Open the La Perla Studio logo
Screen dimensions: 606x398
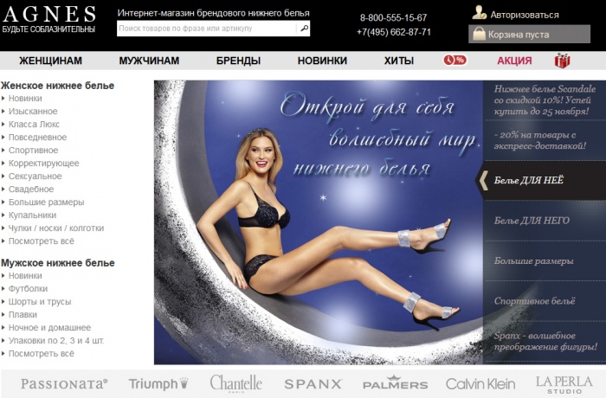tap(564, 385)
